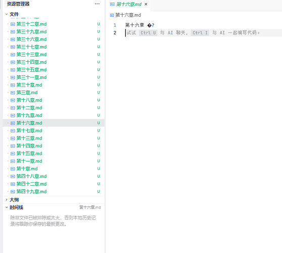Open file 第三十章.md in explorer
282x253 pixels.
pyautogui.click(x=54, y=85)
